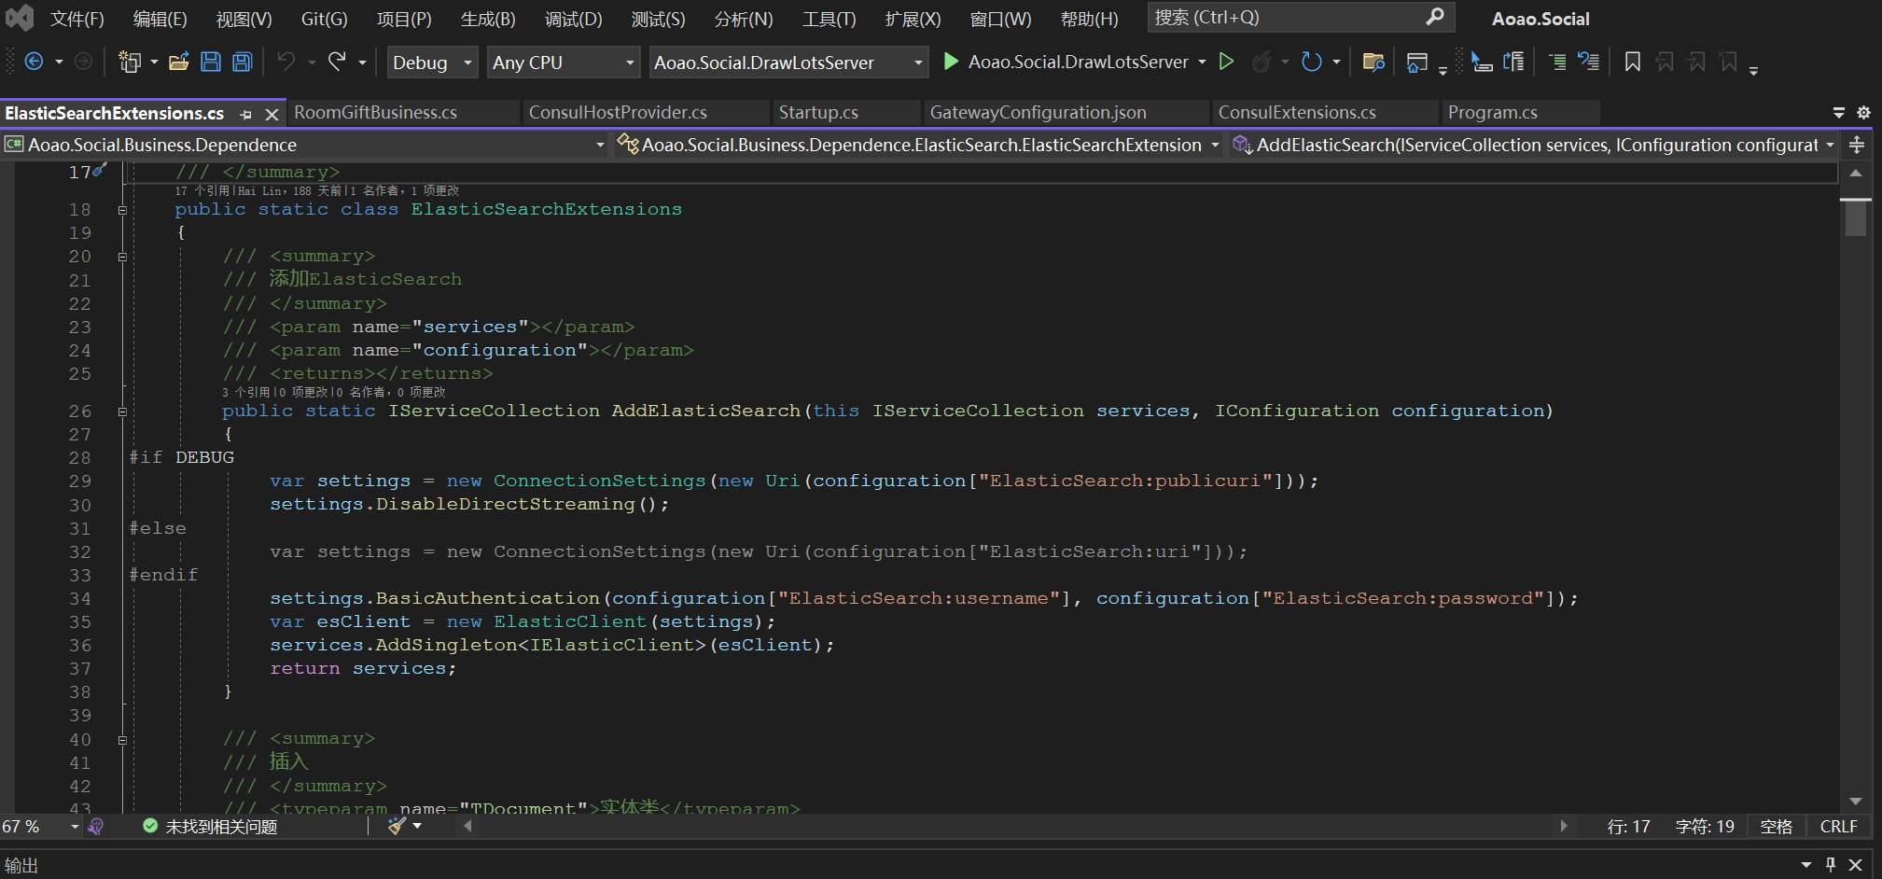Close the Output panel

click(1855, 864)
